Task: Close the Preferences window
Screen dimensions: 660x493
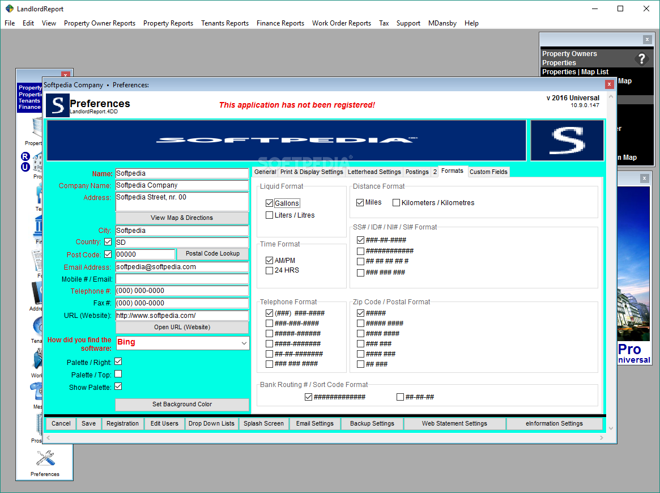Action: point(609,84)
